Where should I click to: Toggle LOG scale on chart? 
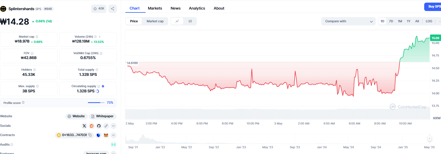point(429,21)
